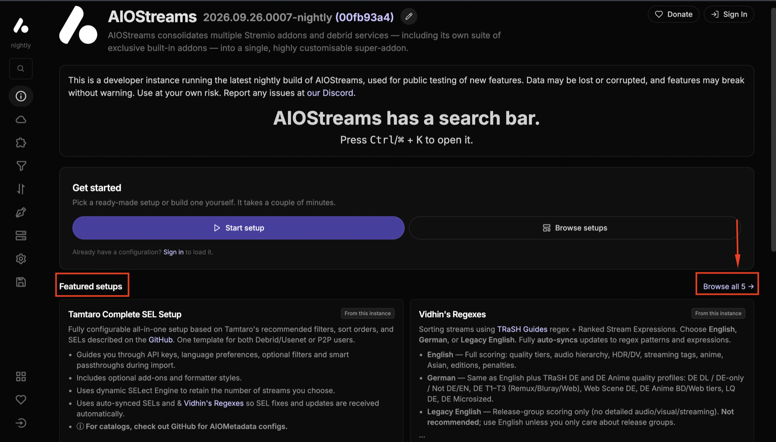Click the Sign In button in the top bar

coord(729,14)
